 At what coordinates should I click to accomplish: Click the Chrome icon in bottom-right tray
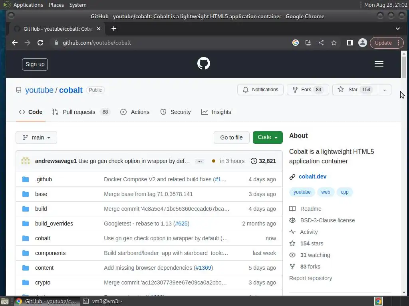pos(378,301)
